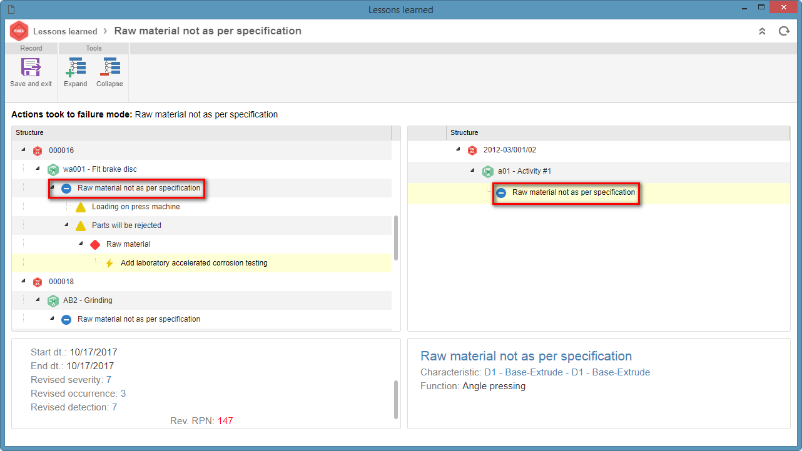The width and height of the screenshot is (802, 451).
Task: Click the refresh icon in header
Action: (784, 31)
